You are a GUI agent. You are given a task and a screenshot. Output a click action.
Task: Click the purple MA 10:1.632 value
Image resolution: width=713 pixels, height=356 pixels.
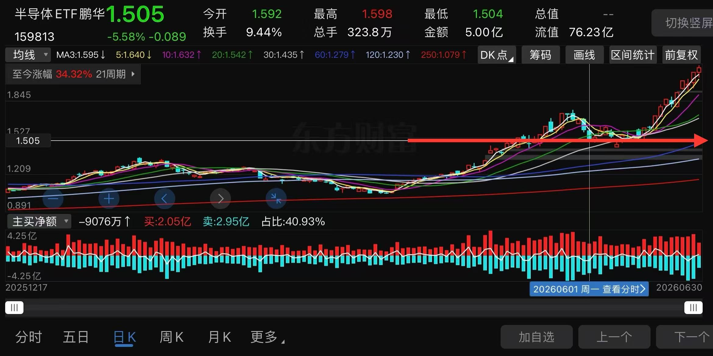[x=182, y=55]
